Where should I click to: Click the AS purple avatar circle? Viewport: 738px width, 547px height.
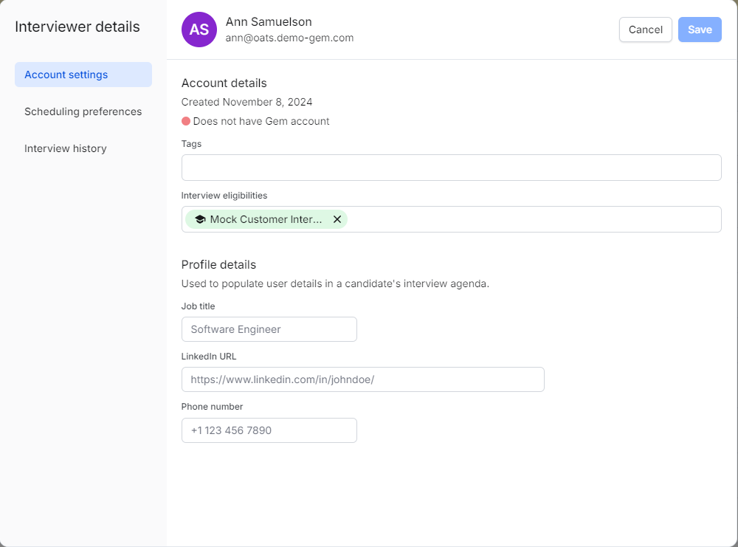pyautogui.click(x=199, y=30)
